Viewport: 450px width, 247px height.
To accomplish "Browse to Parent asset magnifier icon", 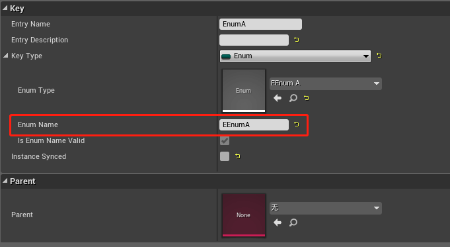I will (293, 222).
